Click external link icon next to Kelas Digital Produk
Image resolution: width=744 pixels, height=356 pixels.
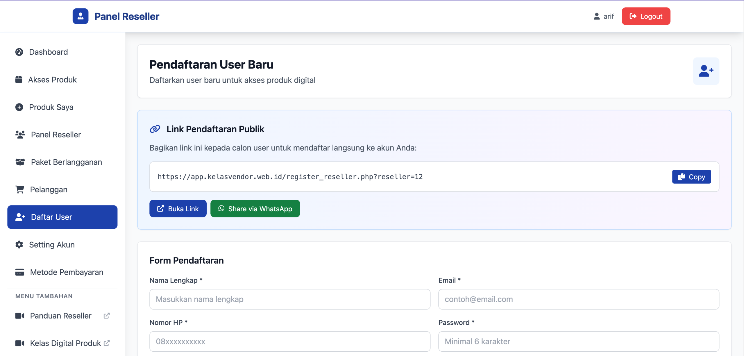point(107,343)
